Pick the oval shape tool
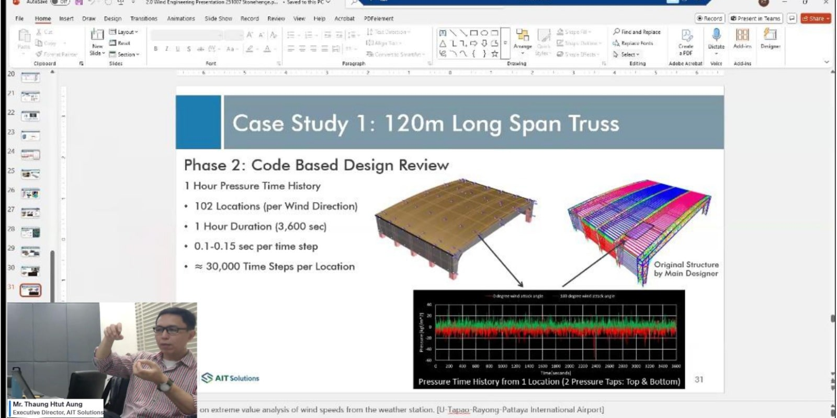This screenshot has height=418, width=837. point(484,33)
